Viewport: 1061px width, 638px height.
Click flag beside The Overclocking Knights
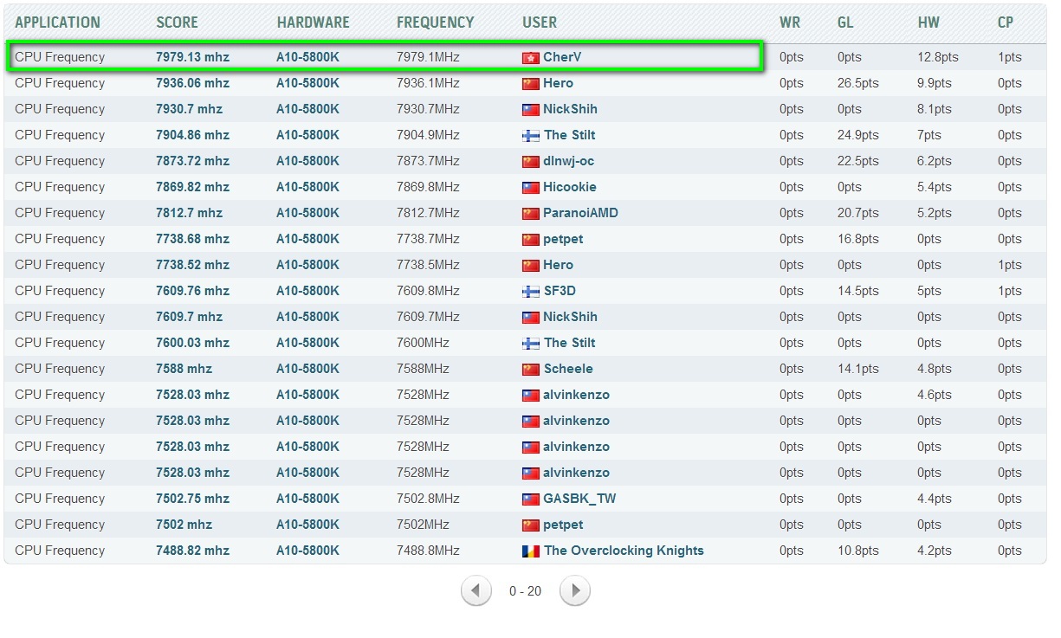tap(530, 551)
